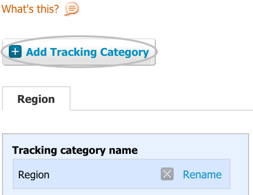The image size is (253, 195).
Task: Click the Tracking category name heading
Action: point(75,150)
